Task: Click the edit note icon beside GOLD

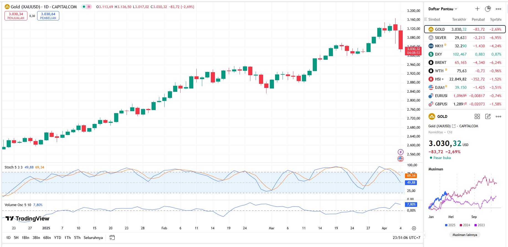Action: 488,116
